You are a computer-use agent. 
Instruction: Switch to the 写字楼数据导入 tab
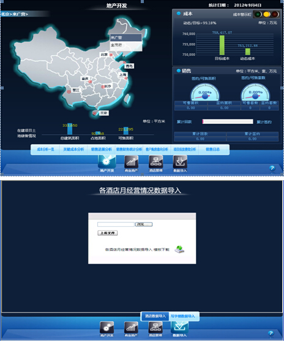click(x=183, y=316)
